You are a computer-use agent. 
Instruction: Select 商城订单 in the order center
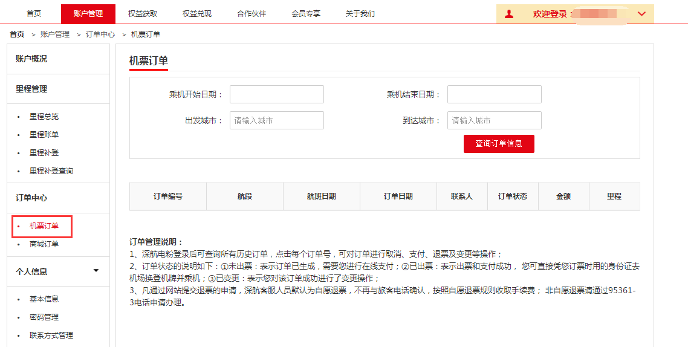pos(44,244)
